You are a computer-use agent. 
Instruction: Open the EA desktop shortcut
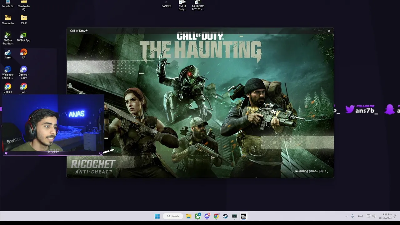pyautogui.click(x=24, y=54)
